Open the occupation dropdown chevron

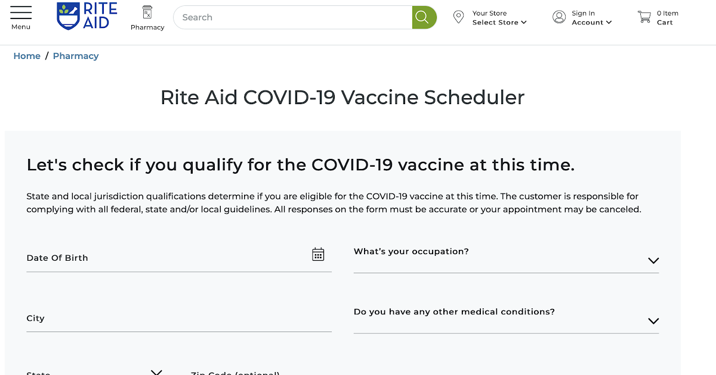tap(653, 261)
